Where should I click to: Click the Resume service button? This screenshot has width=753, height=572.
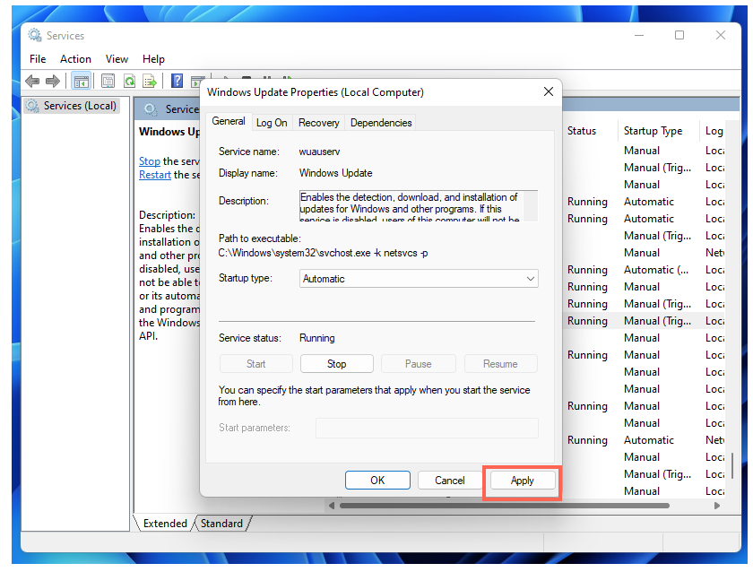(x=500, y=364)
